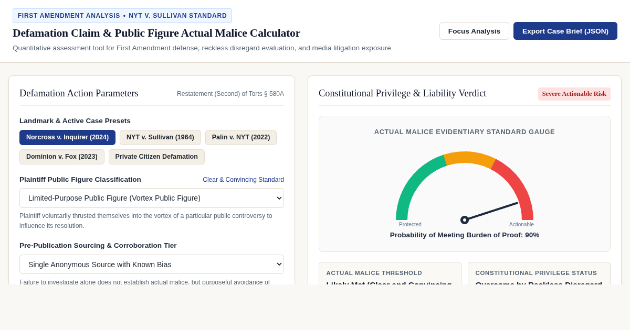The image size is (630, 330).
Task: Click the orange middle gauge segment
Action: (x=469, y=158)
